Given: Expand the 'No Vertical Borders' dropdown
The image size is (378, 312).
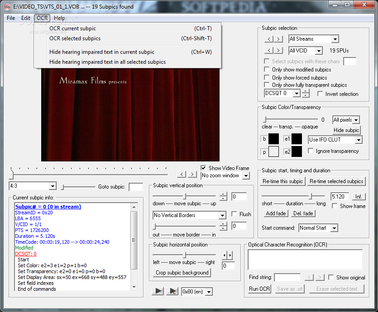Looking at the screenshot, I should point(223,215).
